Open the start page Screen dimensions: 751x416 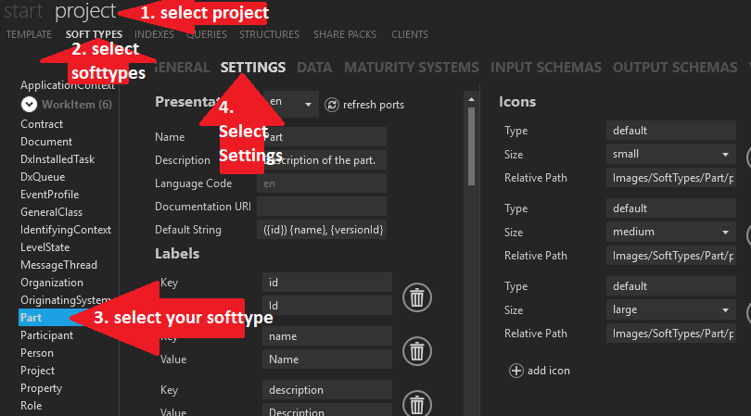pos(23,11)
